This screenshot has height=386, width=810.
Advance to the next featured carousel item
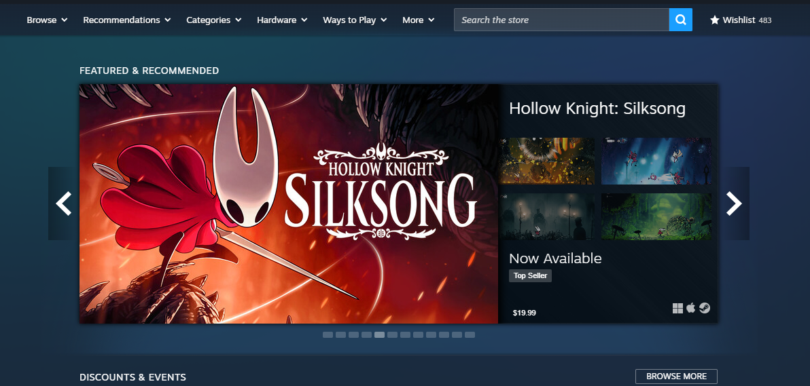pos(735,204)
